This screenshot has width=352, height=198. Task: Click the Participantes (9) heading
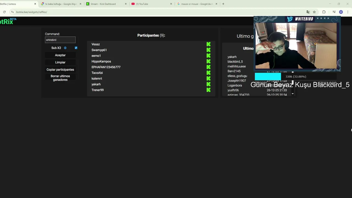(x=151, y=35)
